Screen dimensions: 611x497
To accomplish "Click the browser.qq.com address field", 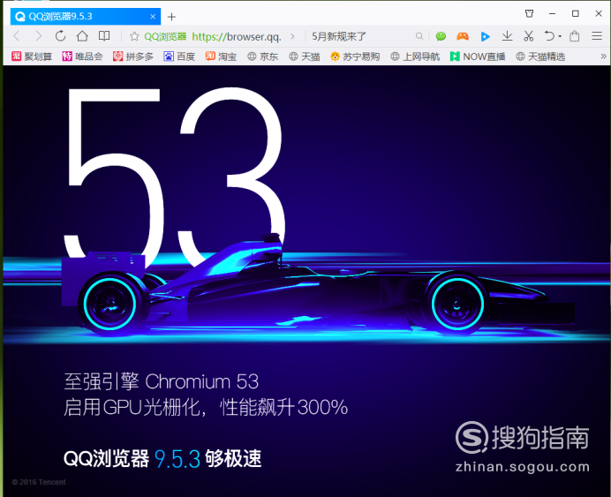I will (236, 36).
